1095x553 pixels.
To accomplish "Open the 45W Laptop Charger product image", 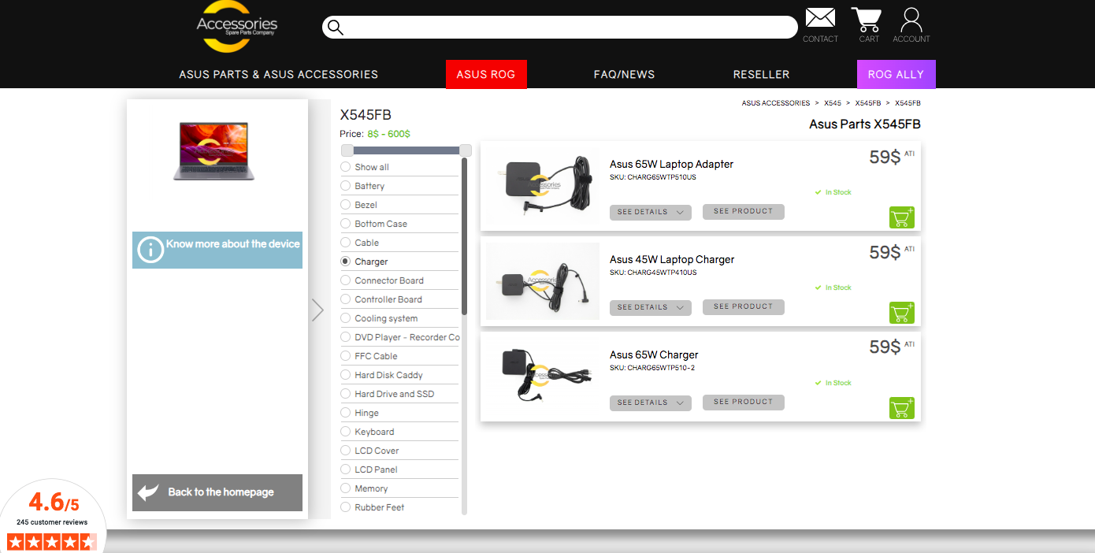I will click(x=543, y=280).
